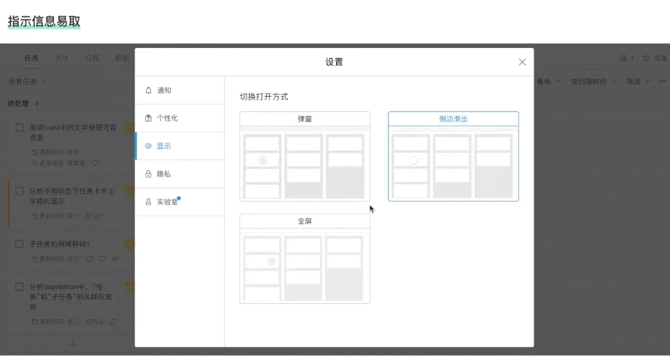
Task: Open the 筛选 filter dropdown
Action: pyautogui.click(x=638, y=81)
